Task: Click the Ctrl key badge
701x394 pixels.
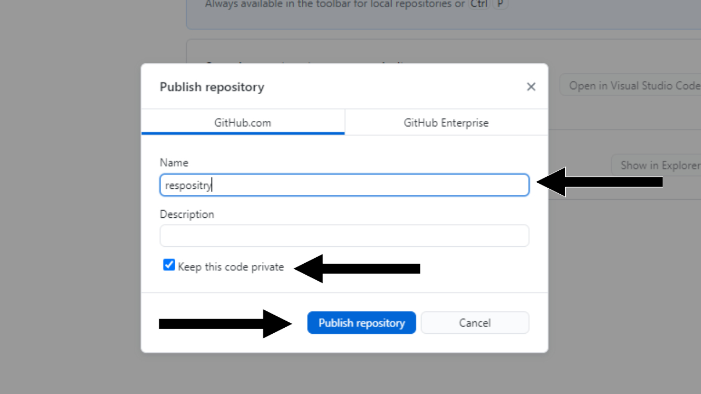Action: 479,4
